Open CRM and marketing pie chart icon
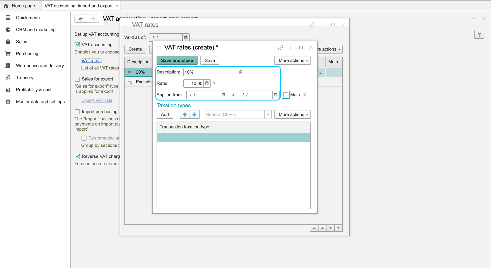This screenshot has height=268, width=491. point(8,30)
